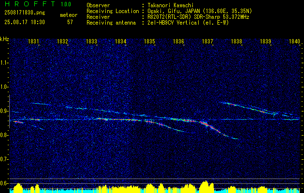Click the 1836 time axis marker
The height and width of the screenshot is (193, 304).
tap(178, 41)
